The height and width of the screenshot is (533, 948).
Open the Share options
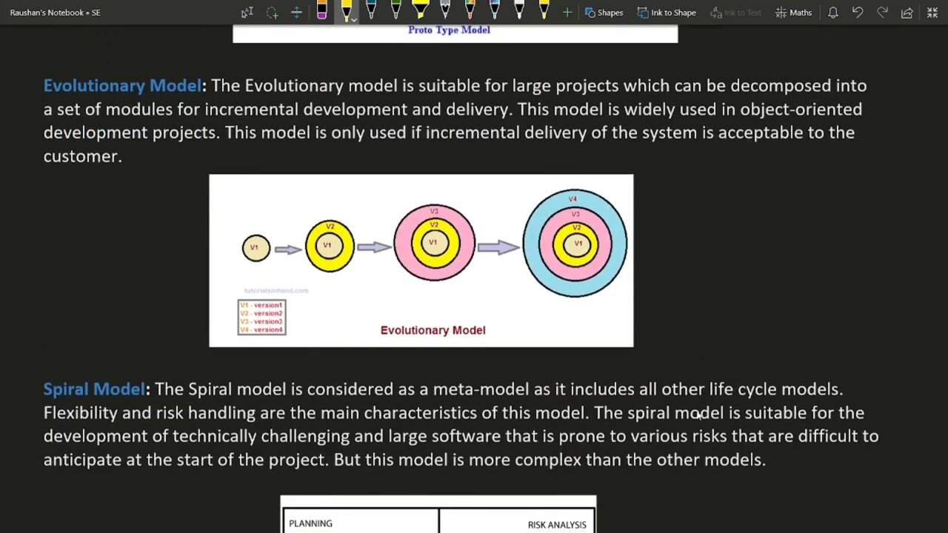(x=907, y=13)
